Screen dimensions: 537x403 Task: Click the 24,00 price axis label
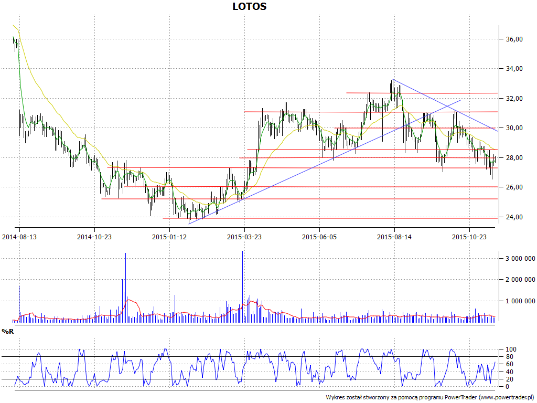[x=514, y=217]
